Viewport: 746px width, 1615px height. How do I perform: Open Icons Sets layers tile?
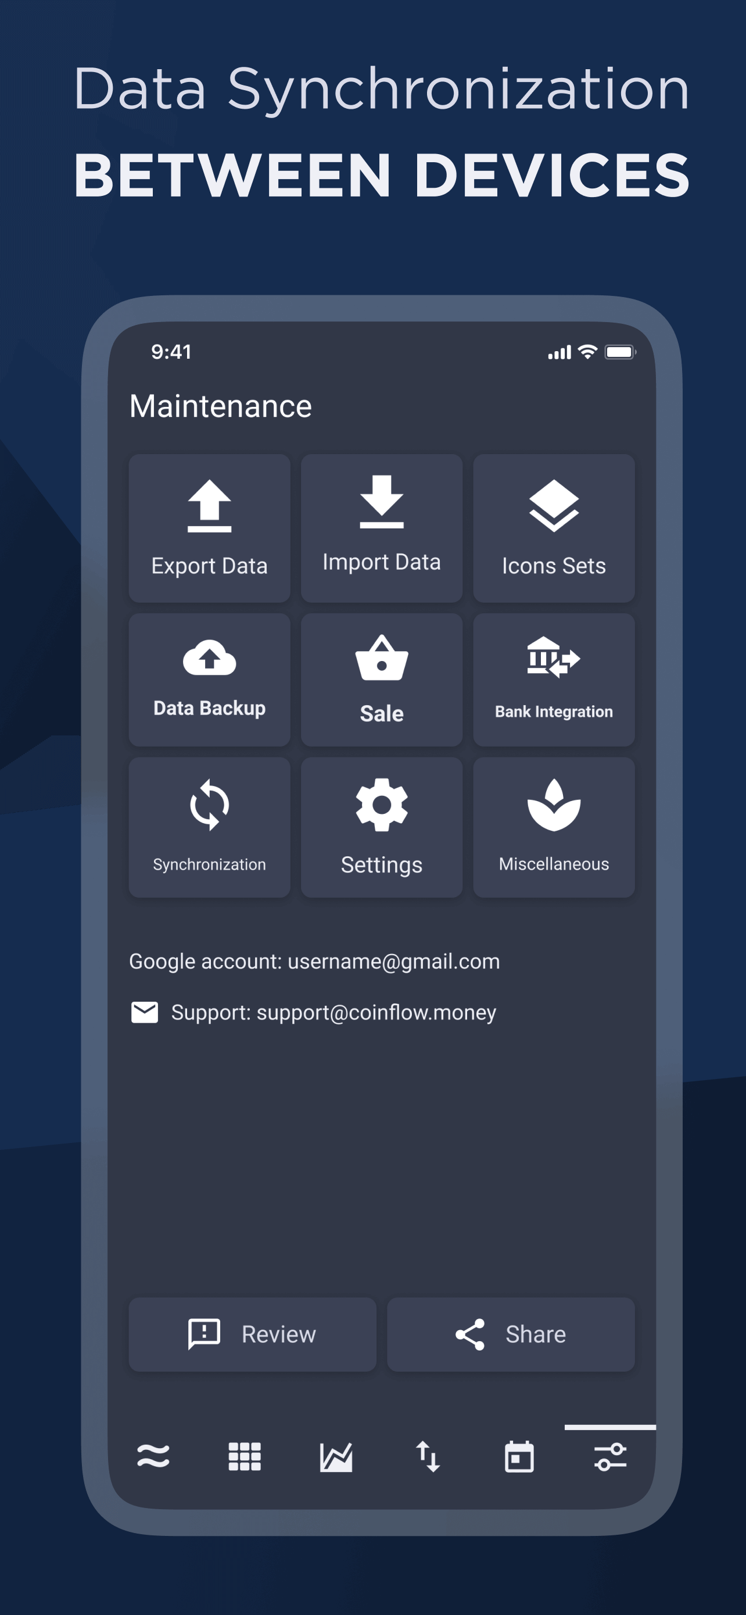(x=554, y=528)
